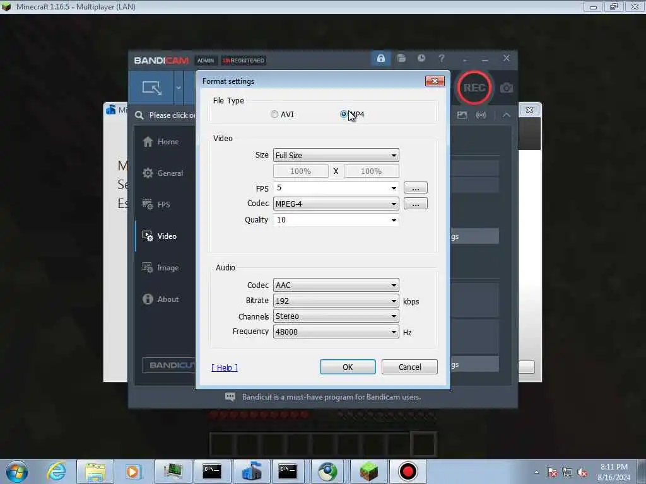This screenshot has height=484, width=646.
Task: Open the audio Codec dropdown showing AAC
Action: pyautogui.click(x=336, y=285)
